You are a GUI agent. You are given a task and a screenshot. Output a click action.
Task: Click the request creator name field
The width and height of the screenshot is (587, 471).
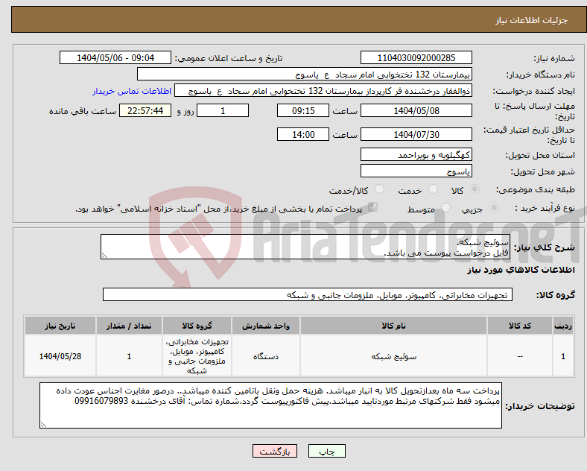[x=323, y=91]
